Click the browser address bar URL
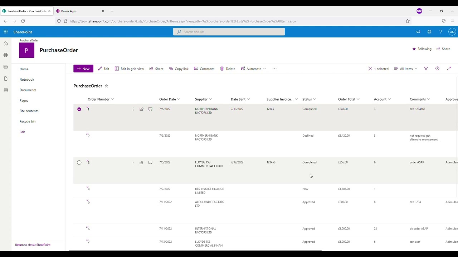This screenshot has width=458, height=257. pos(183,21)
